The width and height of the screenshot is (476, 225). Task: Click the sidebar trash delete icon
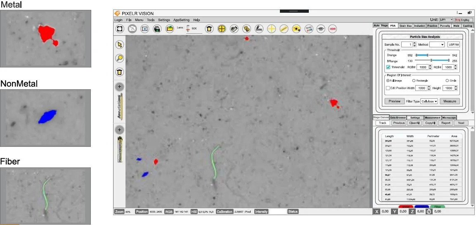point(120,72)
